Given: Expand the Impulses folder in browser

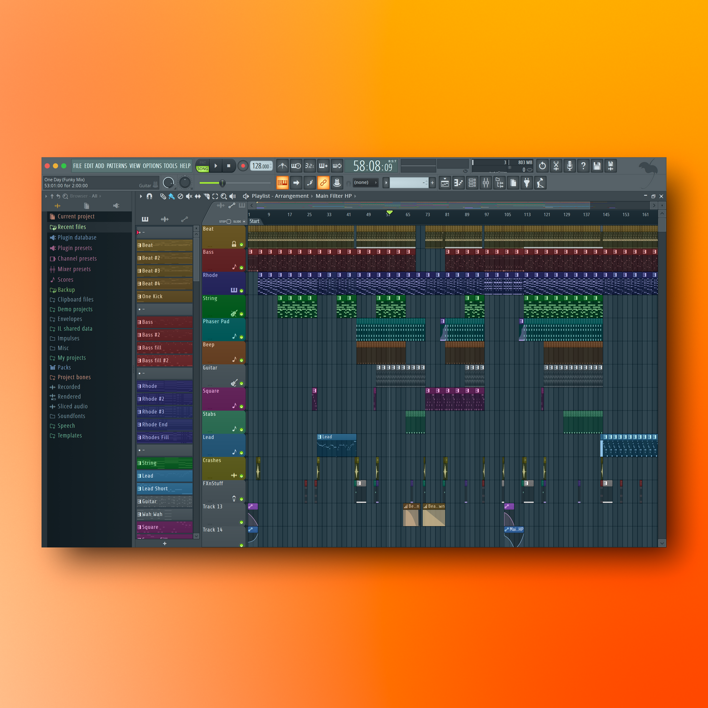Looking at the screenshot, I should (68, 339).
